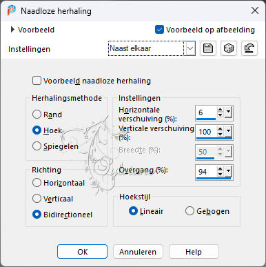Click the OK button

coord(82,252)
